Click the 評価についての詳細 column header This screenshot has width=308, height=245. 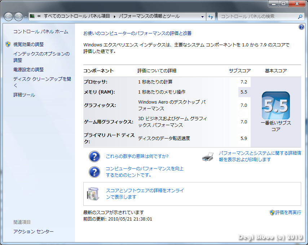pos(157,71)
